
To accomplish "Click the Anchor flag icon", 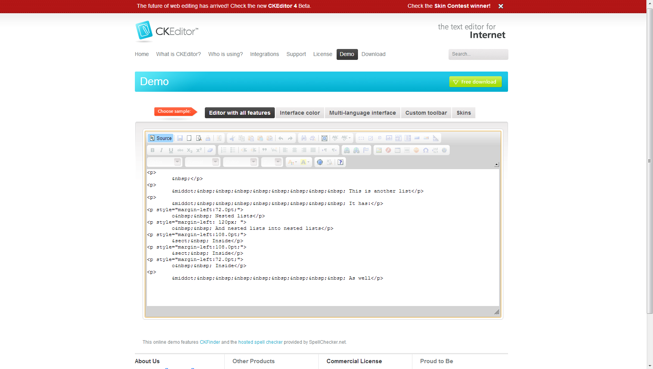I will (x=366, y=150).
